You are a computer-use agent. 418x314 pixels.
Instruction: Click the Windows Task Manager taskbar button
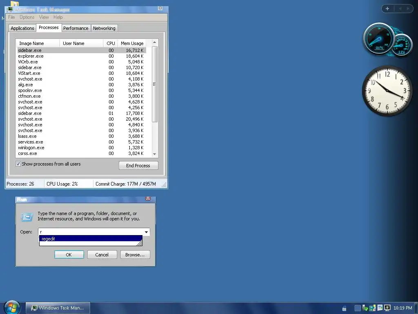[x=58, y=308]
